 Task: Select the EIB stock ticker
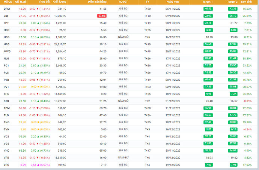[x=6, y=16]
